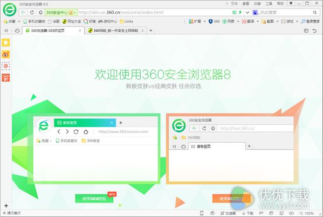The image size is (323, 217).
Task: Open the yellow star favorites sidebar
Action: click(6, 43)
